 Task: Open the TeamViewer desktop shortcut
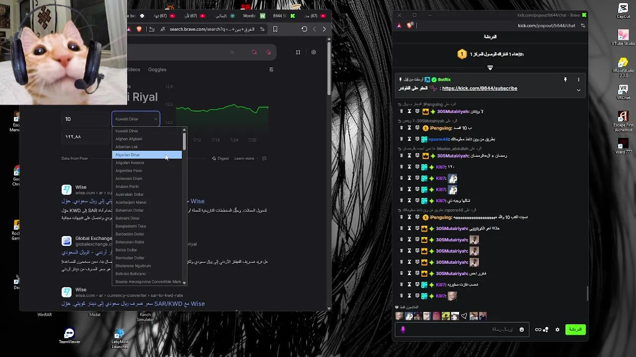69,336
